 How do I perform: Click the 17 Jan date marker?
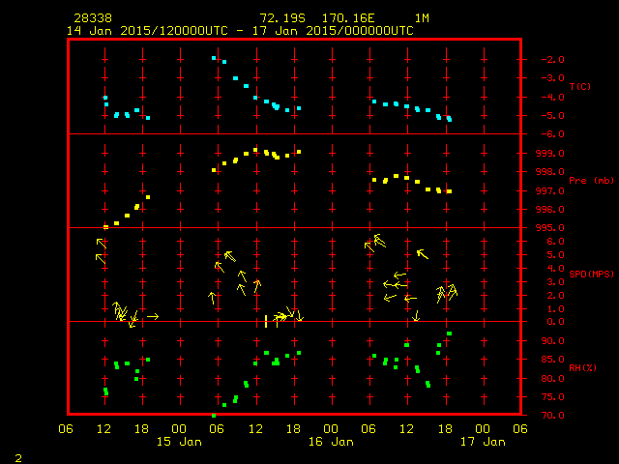click(x=482, y=442)
